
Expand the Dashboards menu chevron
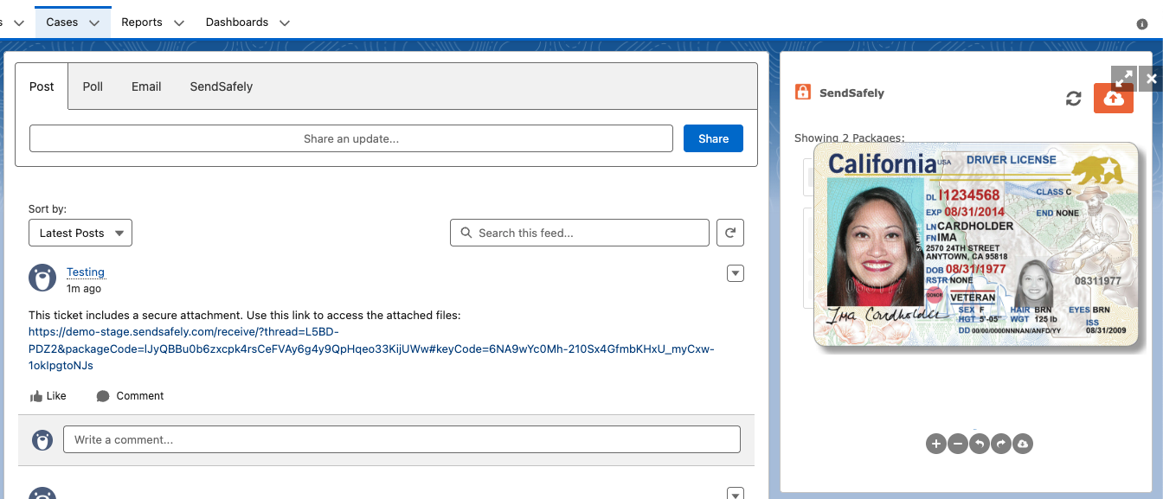click(284, 23)
